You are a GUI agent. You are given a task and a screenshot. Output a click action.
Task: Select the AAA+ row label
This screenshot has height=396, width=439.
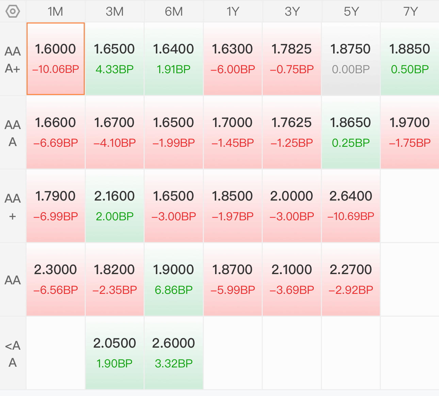pyautogui.click(x=13, y=60)
